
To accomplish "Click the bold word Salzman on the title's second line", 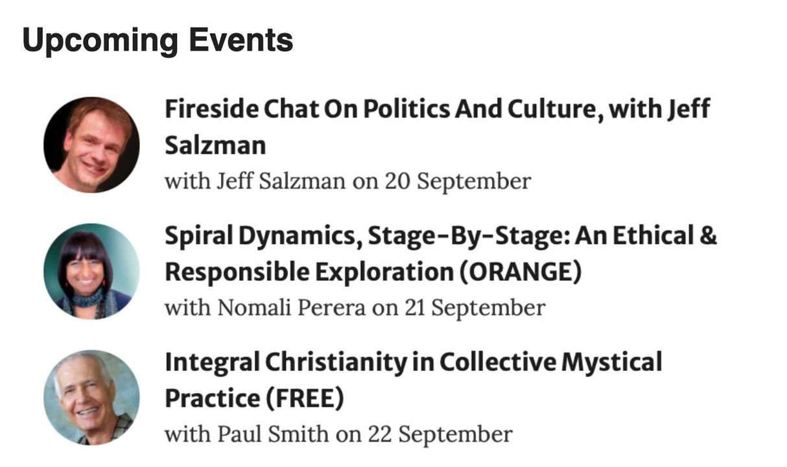I will pos(215,146).
